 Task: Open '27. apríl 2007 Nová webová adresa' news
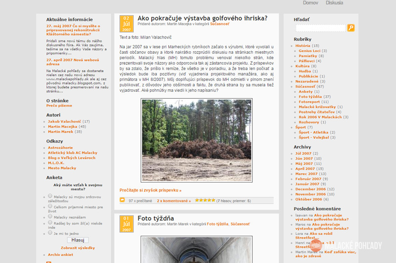(x=72, y=62)
